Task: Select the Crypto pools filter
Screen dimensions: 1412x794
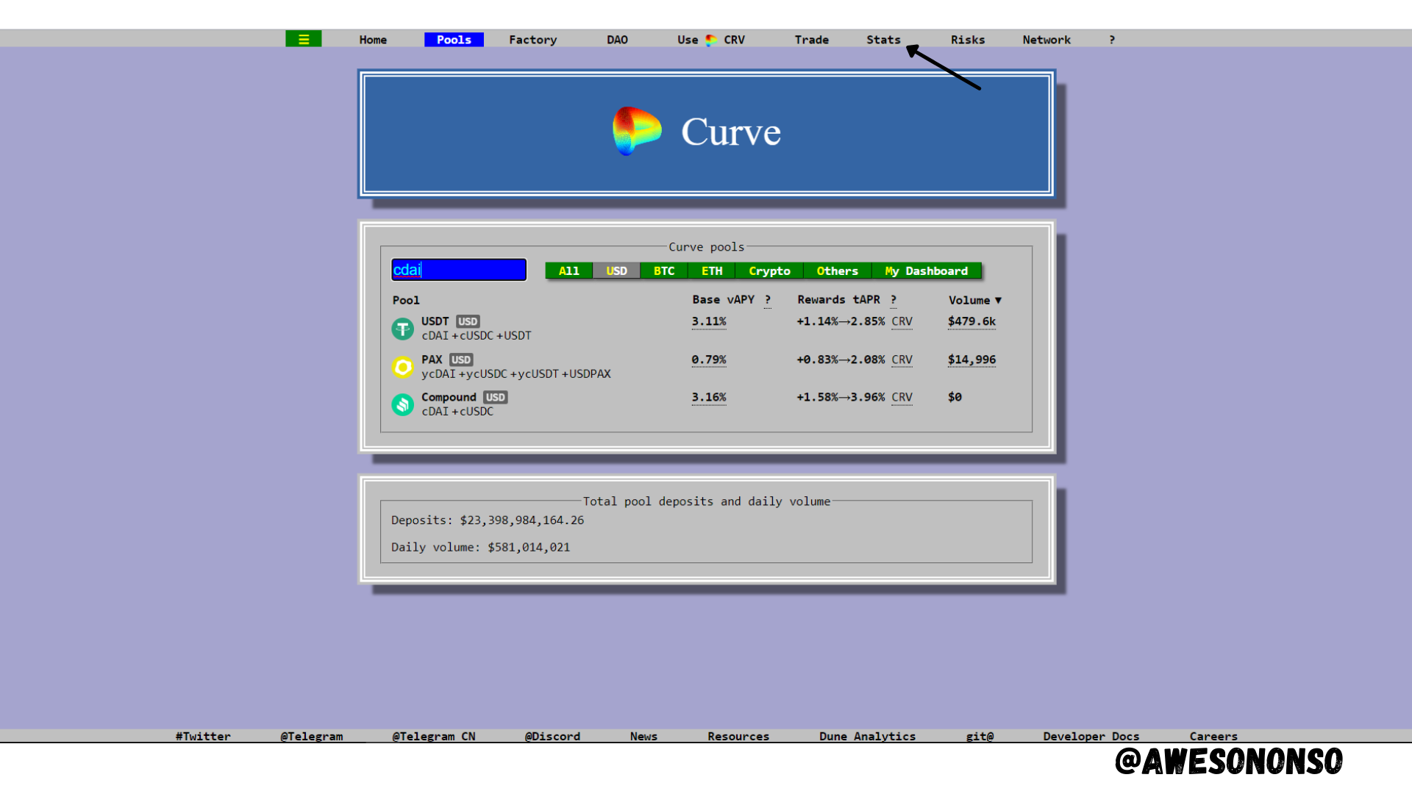Action: tap(769, 271)
